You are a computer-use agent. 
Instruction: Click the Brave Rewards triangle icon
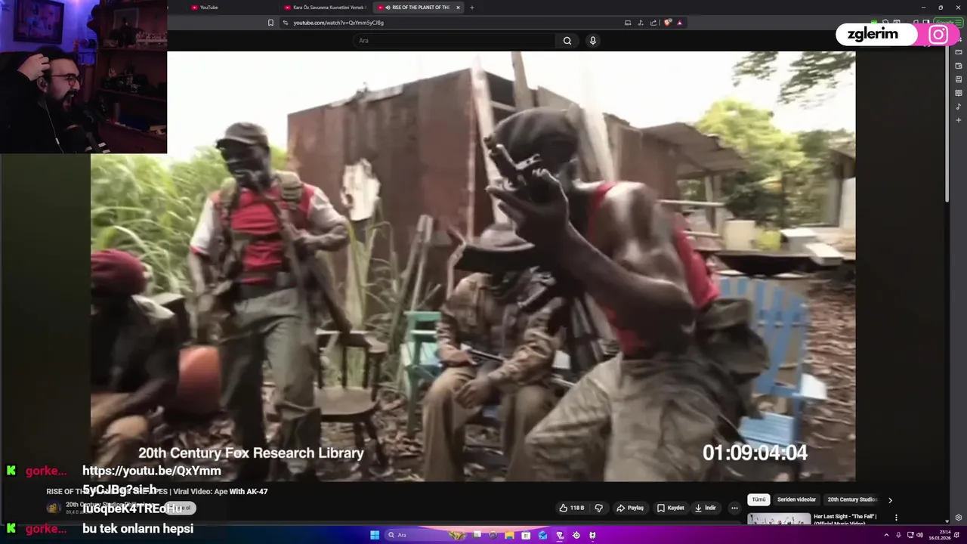(680, 23)
